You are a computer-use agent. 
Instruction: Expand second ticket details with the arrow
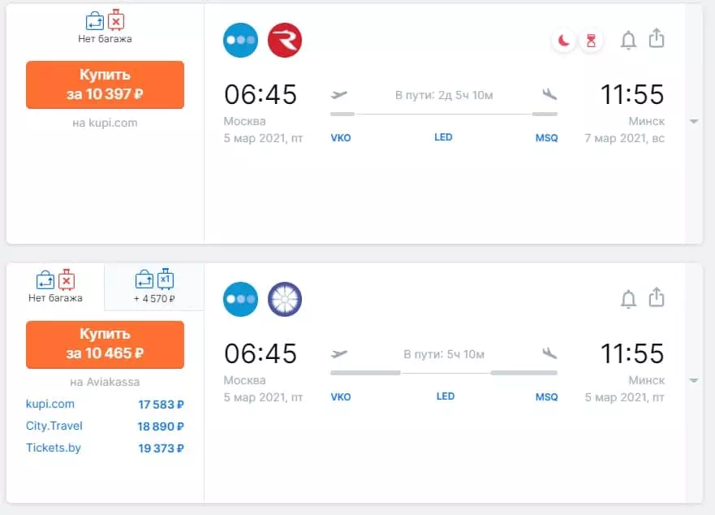tap(694, 381)
